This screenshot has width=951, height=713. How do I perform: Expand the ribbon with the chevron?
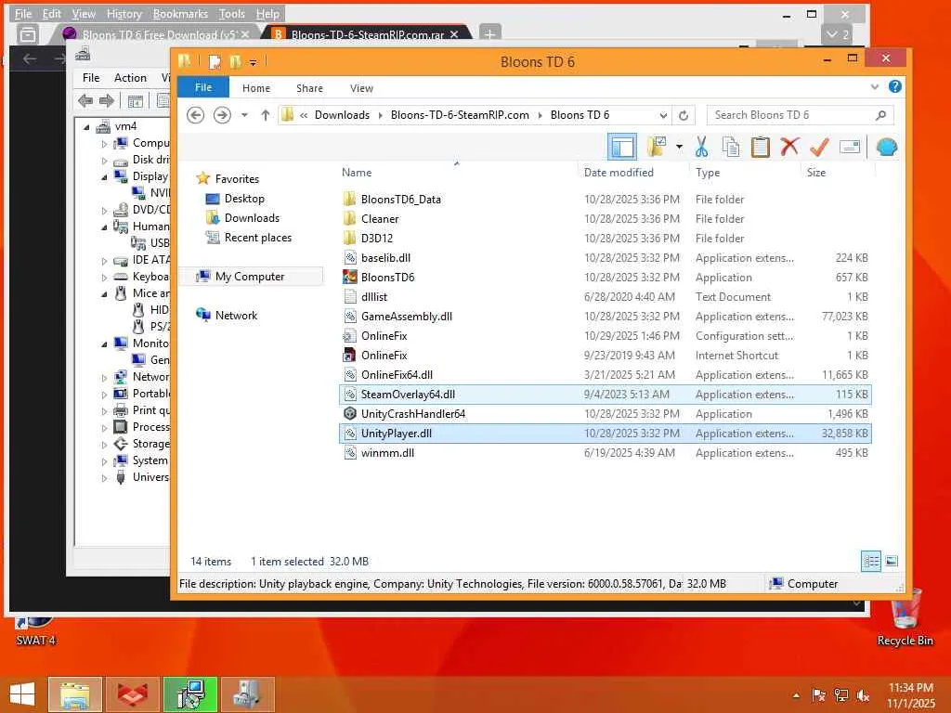874,87
